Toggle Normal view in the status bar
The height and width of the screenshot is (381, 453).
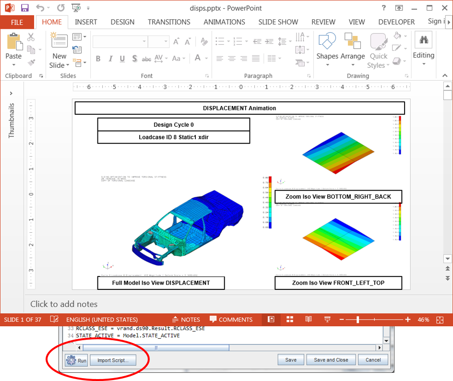click(x=271, y=320)
